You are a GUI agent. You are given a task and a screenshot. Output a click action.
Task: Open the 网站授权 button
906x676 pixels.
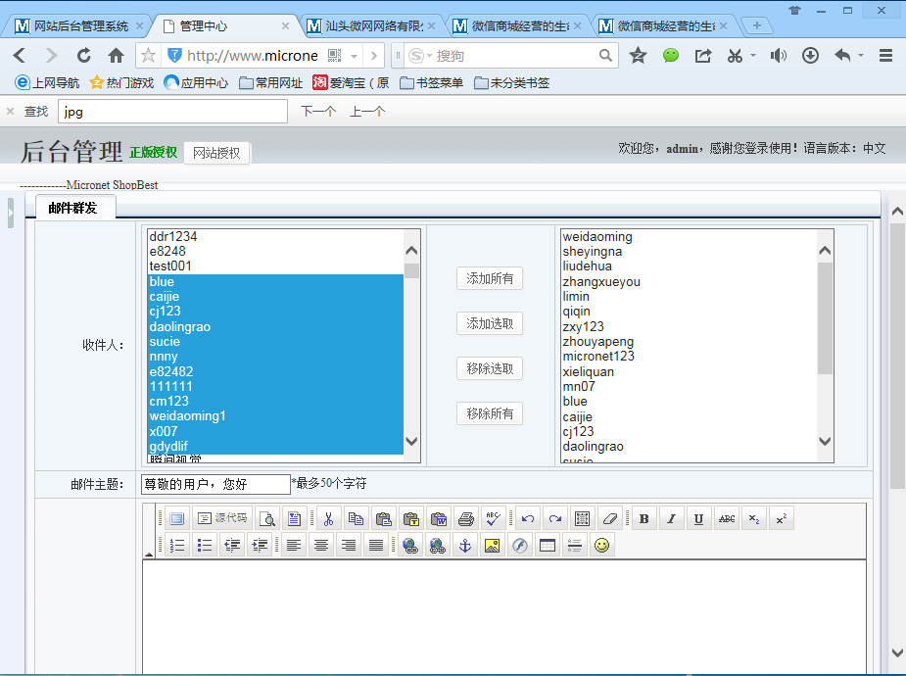coord(216,153)
